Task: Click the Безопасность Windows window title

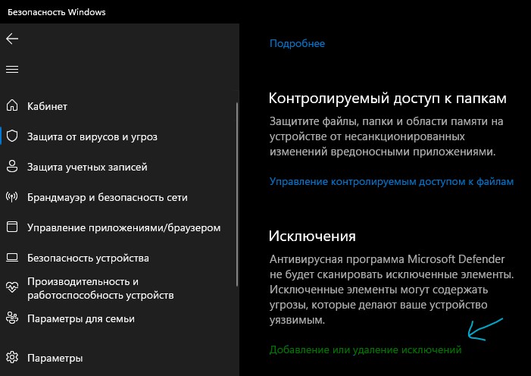Action: click(57, 12)
